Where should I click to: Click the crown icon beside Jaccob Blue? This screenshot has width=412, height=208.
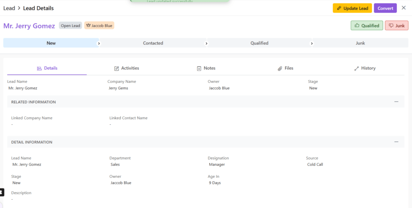tap(88, 26)
